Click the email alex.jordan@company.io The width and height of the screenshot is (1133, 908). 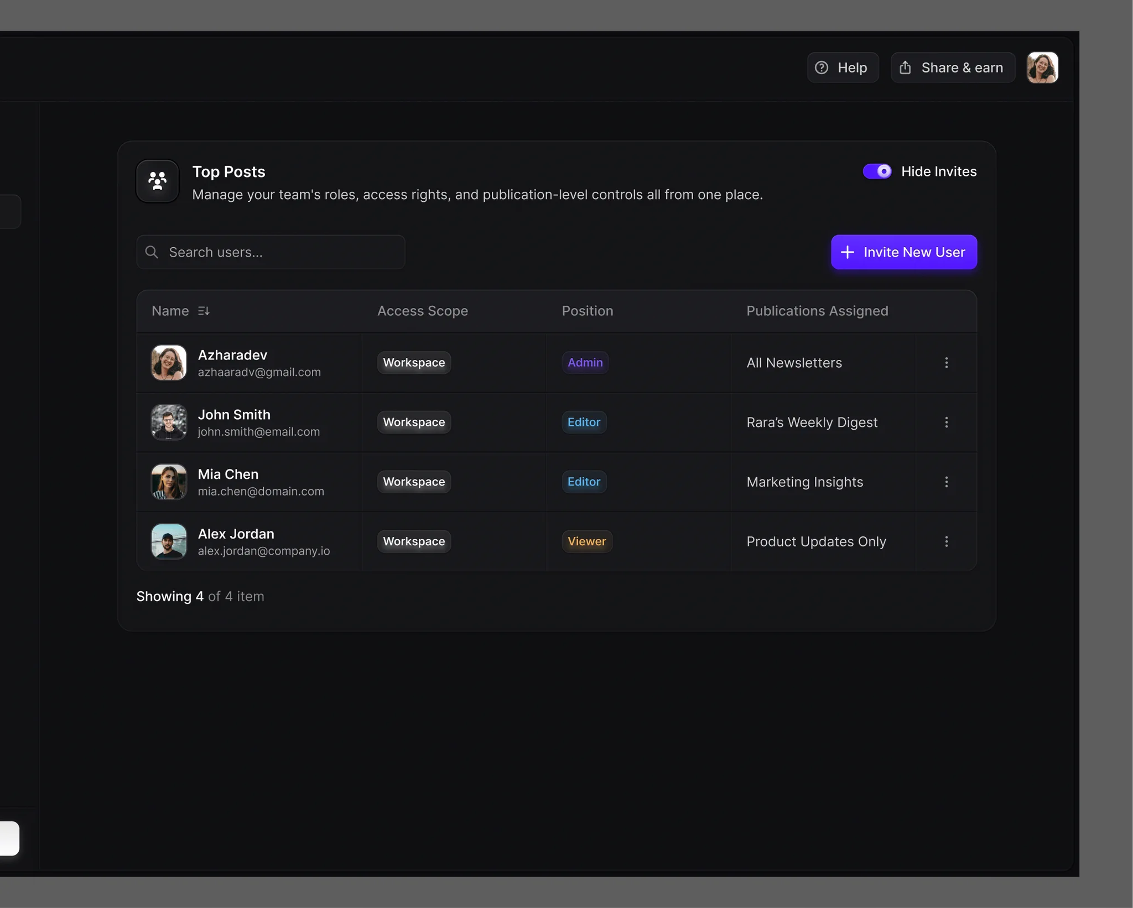(264, 551)
